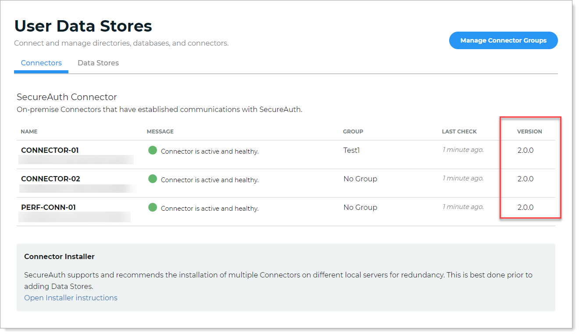Viewport: 579px width, 335px height.
Task: Click the NAME column header
Action: (x=29, y=132)
